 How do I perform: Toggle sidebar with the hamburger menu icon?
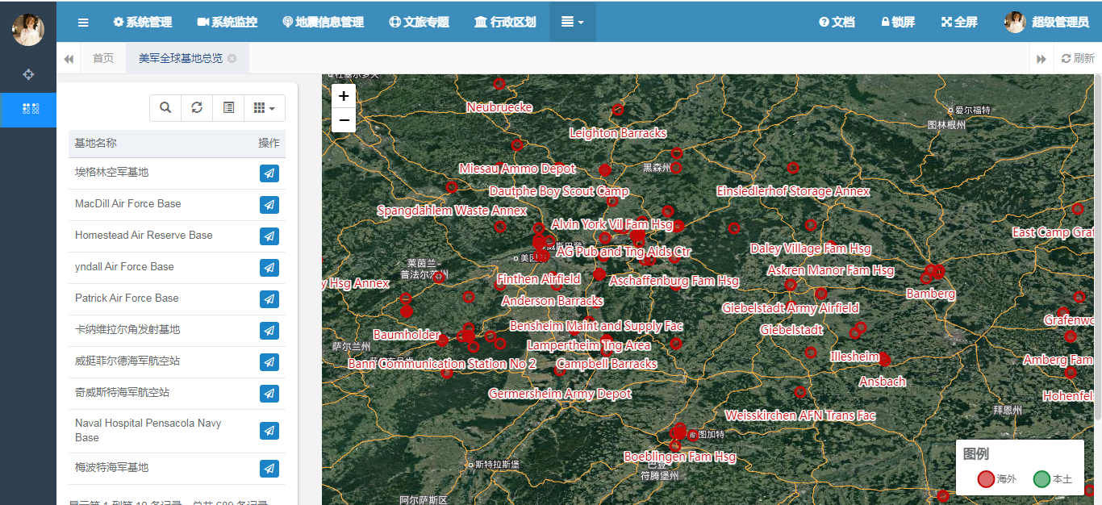tap(83, 22)
